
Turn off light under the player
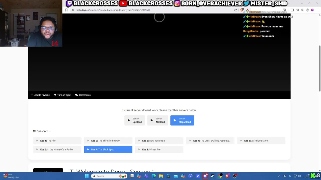62,95
